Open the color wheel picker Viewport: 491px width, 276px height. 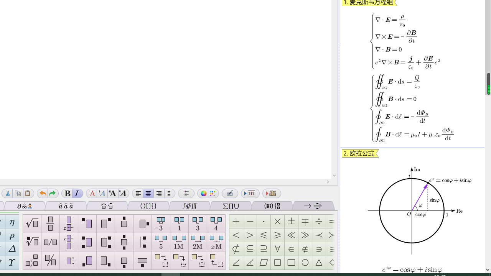[x=203, y=194]
